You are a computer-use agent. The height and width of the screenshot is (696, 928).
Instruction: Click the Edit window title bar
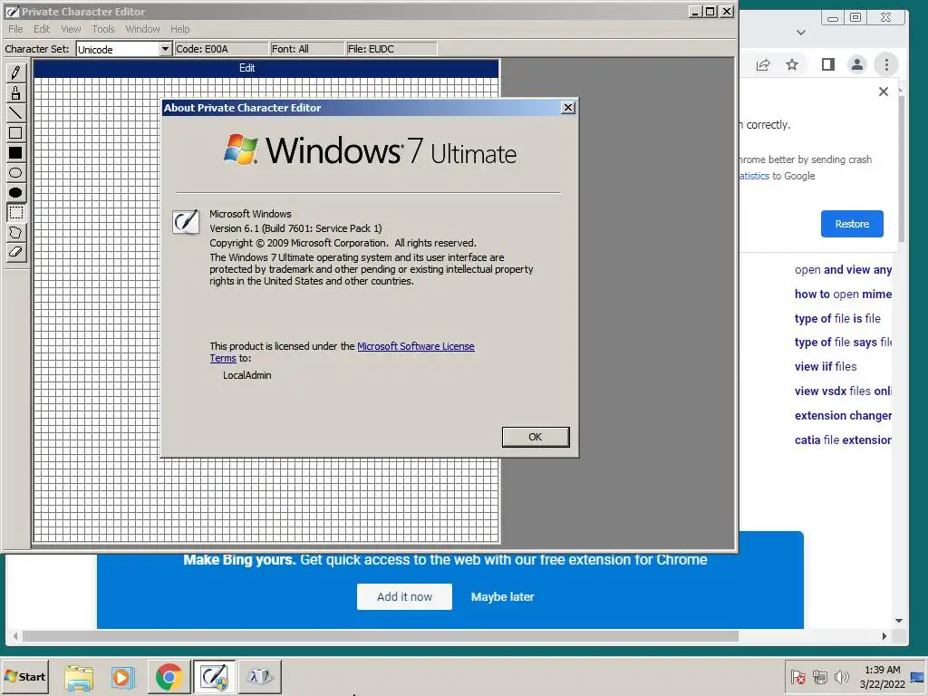[266, 68]
